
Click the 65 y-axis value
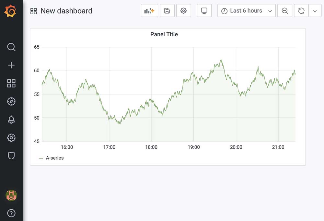(x=37, y=47)
